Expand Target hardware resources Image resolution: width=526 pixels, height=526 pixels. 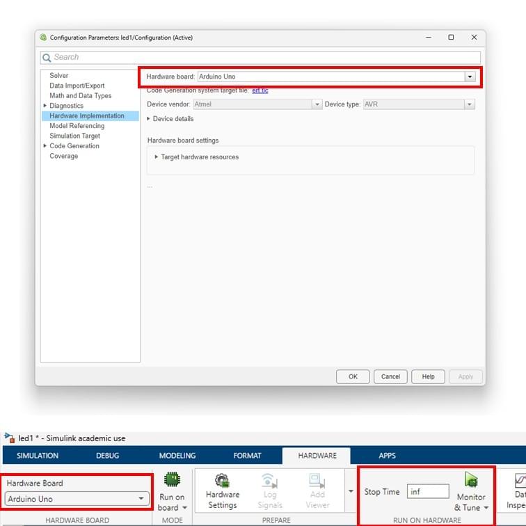click(157, 157)
